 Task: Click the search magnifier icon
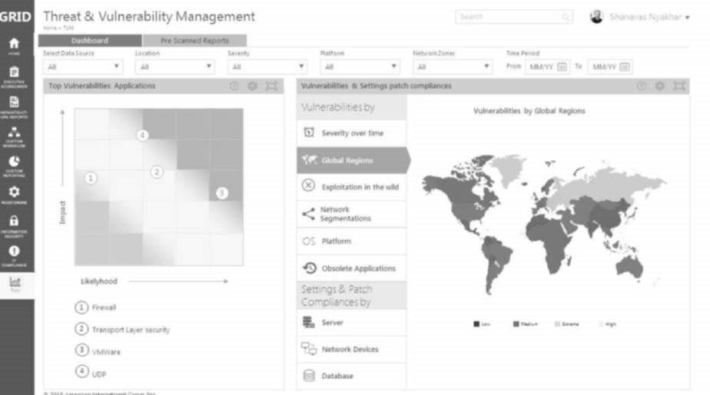tap(566, 17)
